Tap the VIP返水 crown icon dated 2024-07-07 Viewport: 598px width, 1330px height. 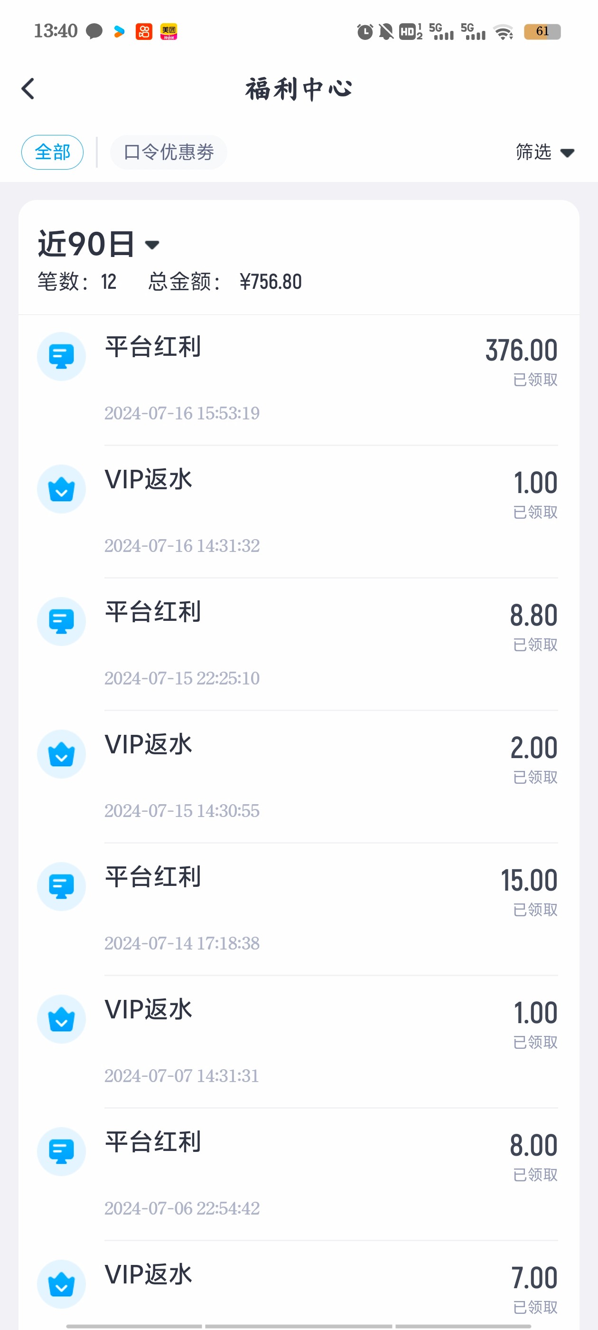(61, 1019)
